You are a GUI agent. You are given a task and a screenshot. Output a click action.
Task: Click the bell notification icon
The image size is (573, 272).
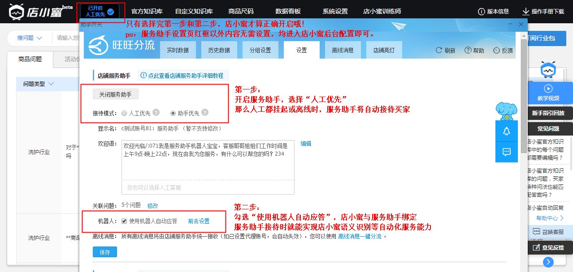click(507, 131)
